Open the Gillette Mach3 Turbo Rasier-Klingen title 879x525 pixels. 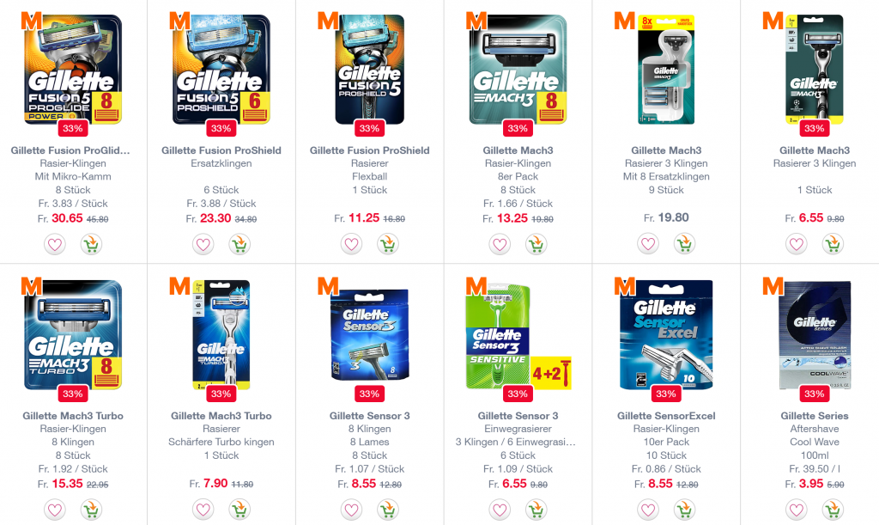coord(73,416)
